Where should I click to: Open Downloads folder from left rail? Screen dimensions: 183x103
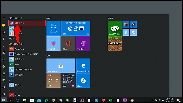4,39
